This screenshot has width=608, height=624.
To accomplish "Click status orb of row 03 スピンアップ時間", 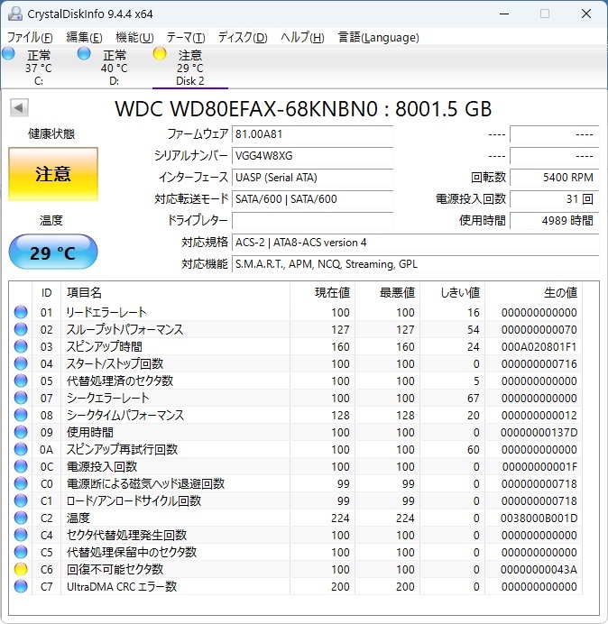I will [21, 346].
